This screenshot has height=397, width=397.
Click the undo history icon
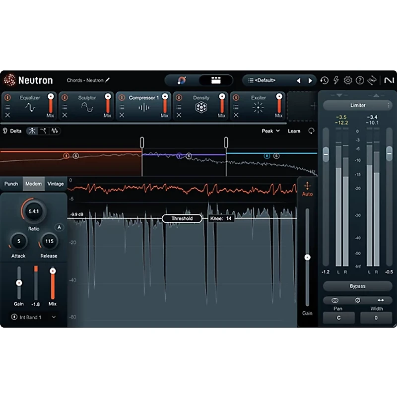click(324, 80)
